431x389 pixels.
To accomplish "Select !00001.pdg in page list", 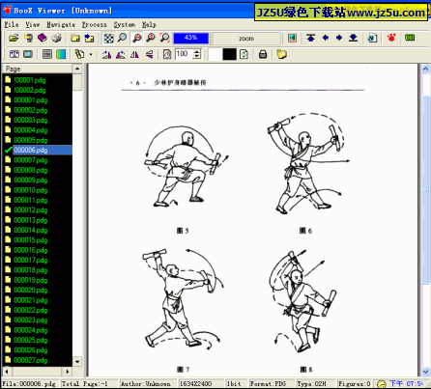I will (x=30, y=80).
